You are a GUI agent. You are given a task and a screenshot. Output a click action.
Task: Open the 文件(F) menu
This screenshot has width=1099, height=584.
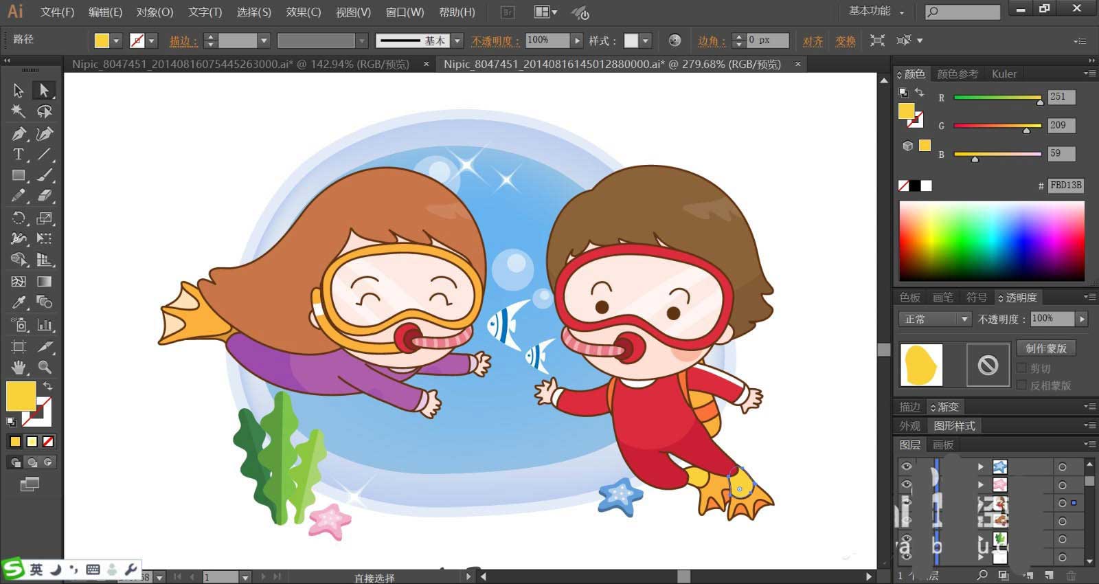pyautogui.click(x=57, y=12)
